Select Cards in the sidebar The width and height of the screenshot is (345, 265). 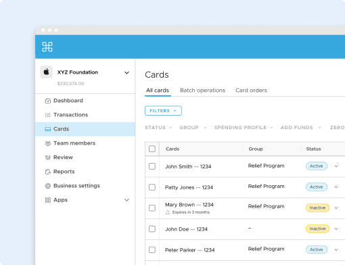pyautogui.click(x=85, y=129)
